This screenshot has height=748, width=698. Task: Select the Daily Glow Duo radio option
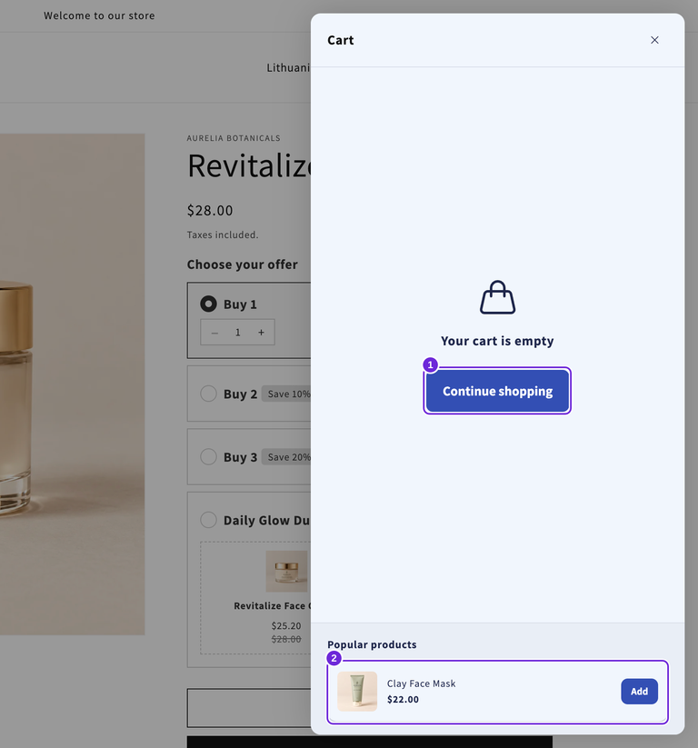point(208,520)
